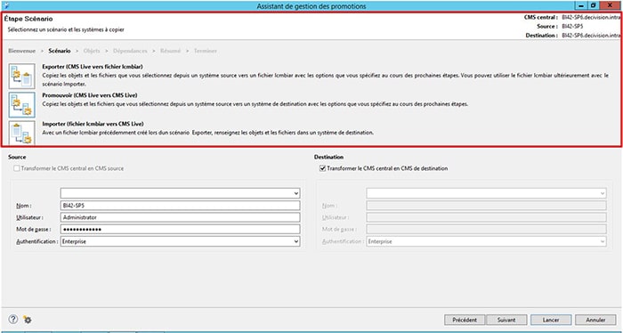The image size is (623, 333).
Task: Open the Source Authentification dropdown
Action: (x=180, y=241)
